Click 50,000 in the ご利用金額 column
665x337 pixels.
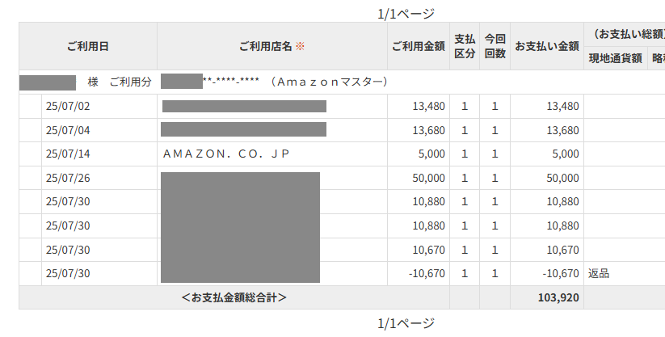[428, 178]
